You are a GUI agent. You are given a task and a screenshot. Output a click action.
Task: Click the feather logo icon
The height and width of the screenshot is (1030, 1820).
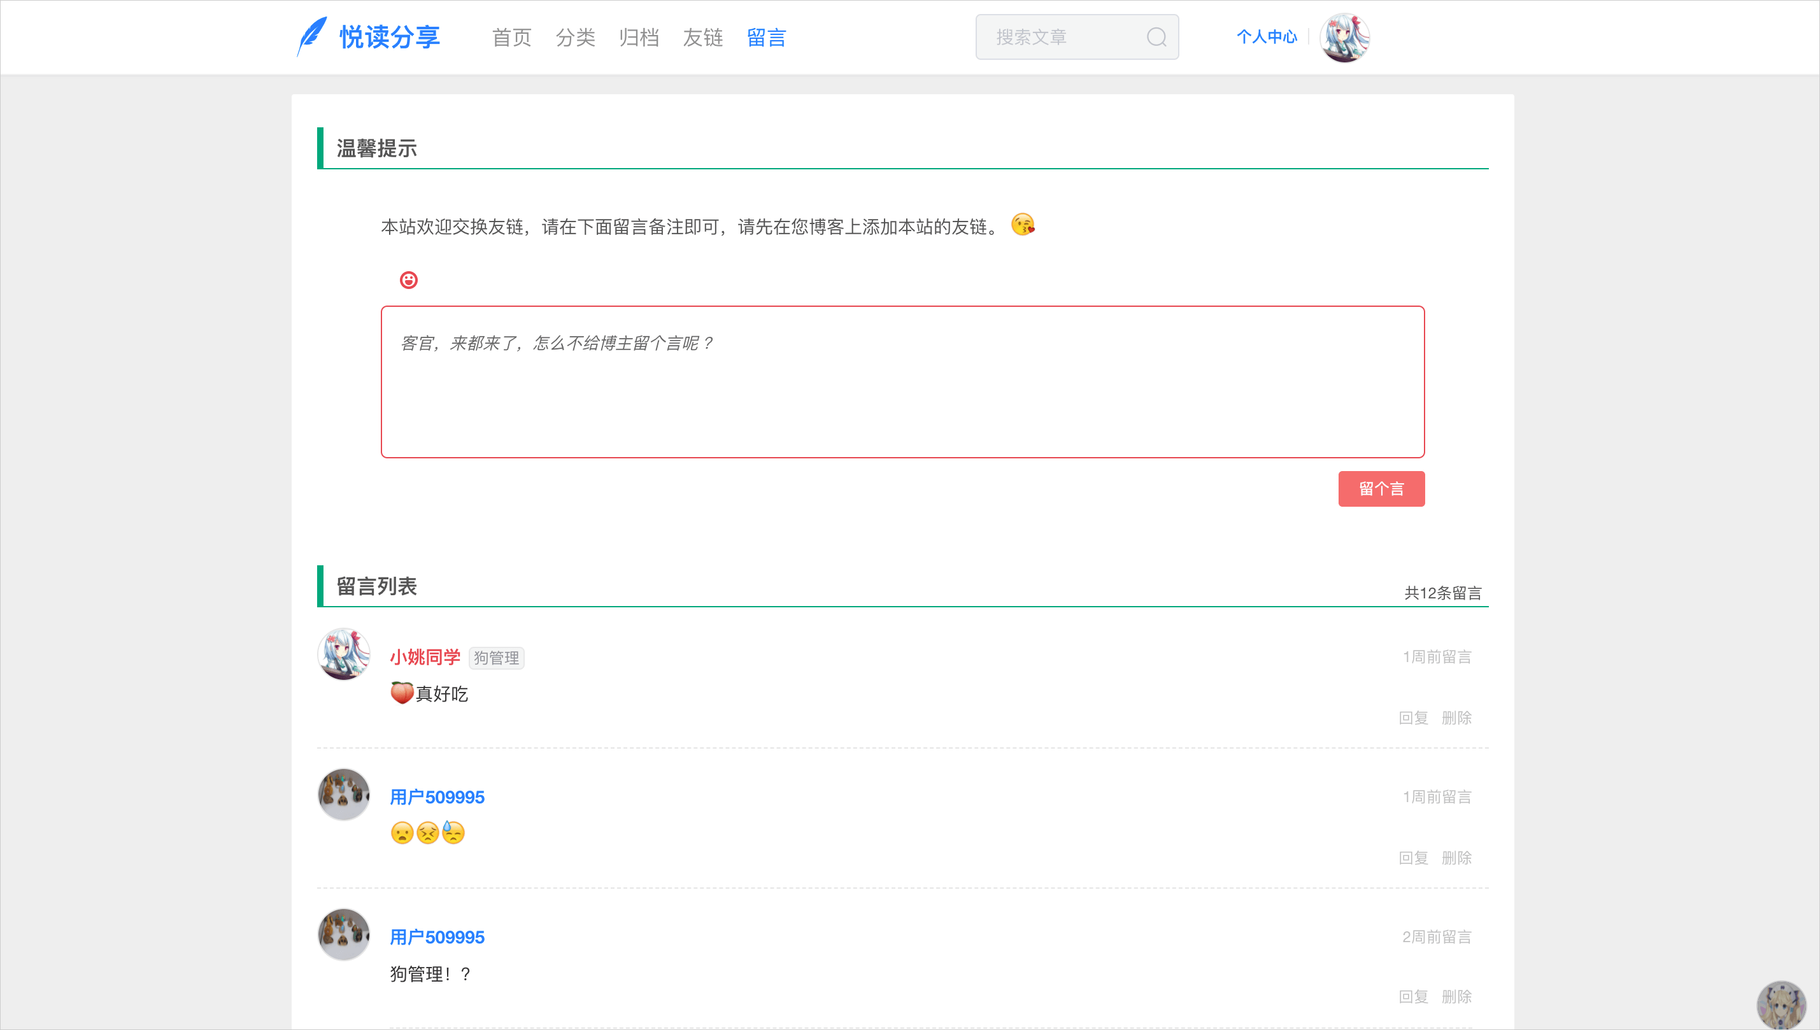[x=312, y=36]
